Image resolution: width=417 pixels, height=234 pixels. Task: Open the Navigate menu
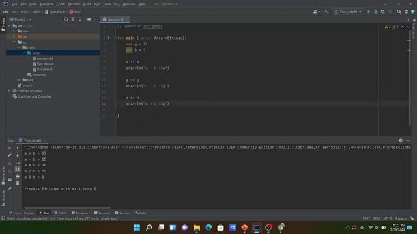pyautogui.click(x=46, y=4)
